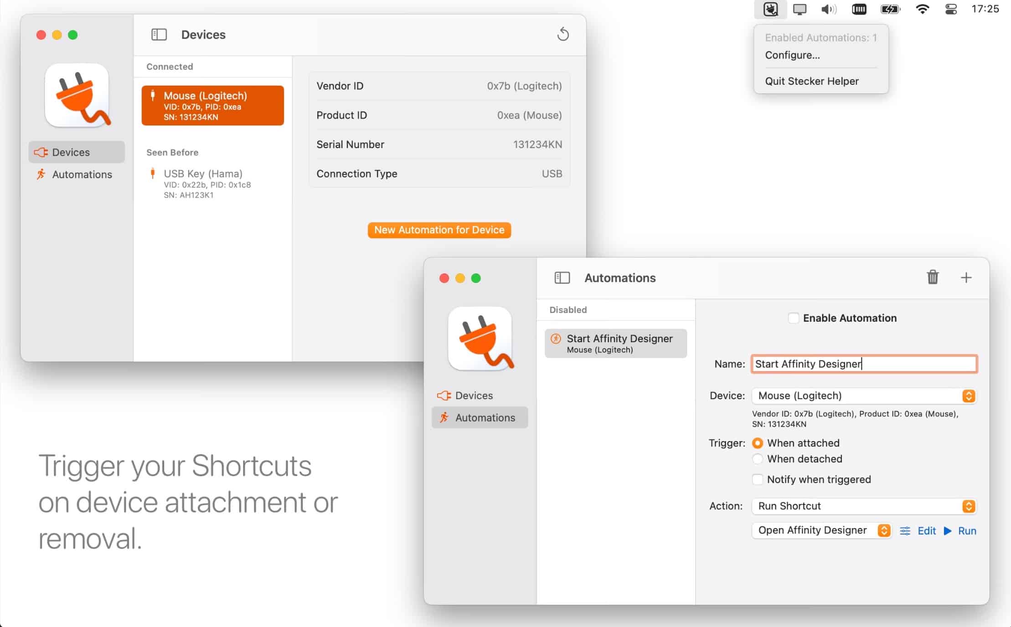Select the Start Affinity Designer automation row

click(x=616, y=344)
